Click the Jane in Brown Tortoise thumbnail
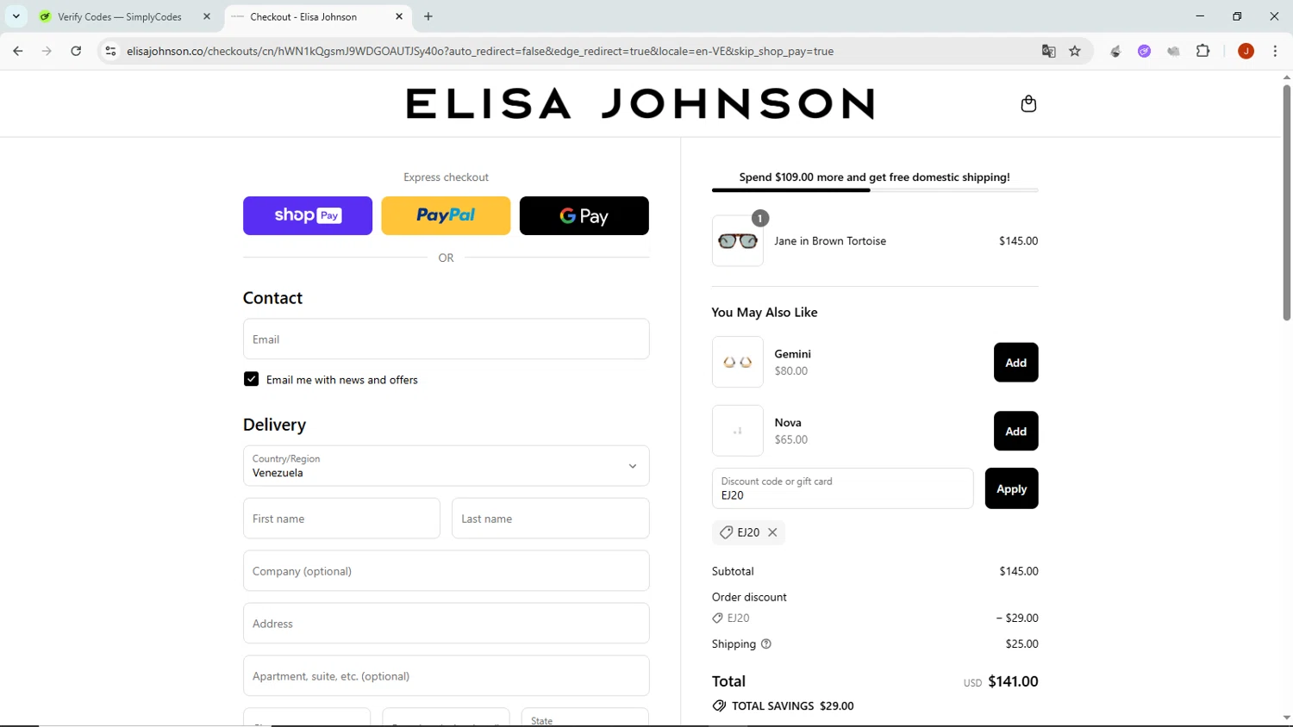Screen dimensions: 1293x727 [738, 241]
